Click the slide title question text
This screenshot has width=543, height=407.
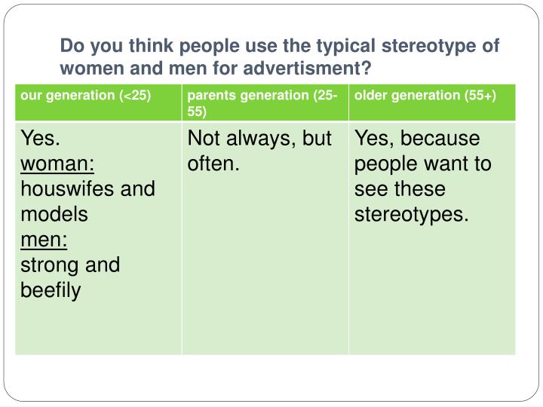pos(280,57)
